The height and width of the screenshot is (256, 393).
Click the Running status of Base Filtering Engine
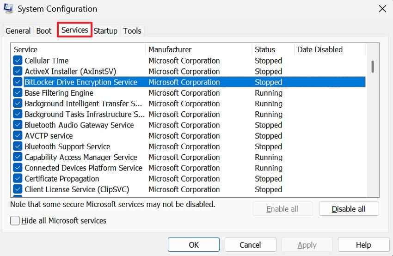[x=269, y=93]
